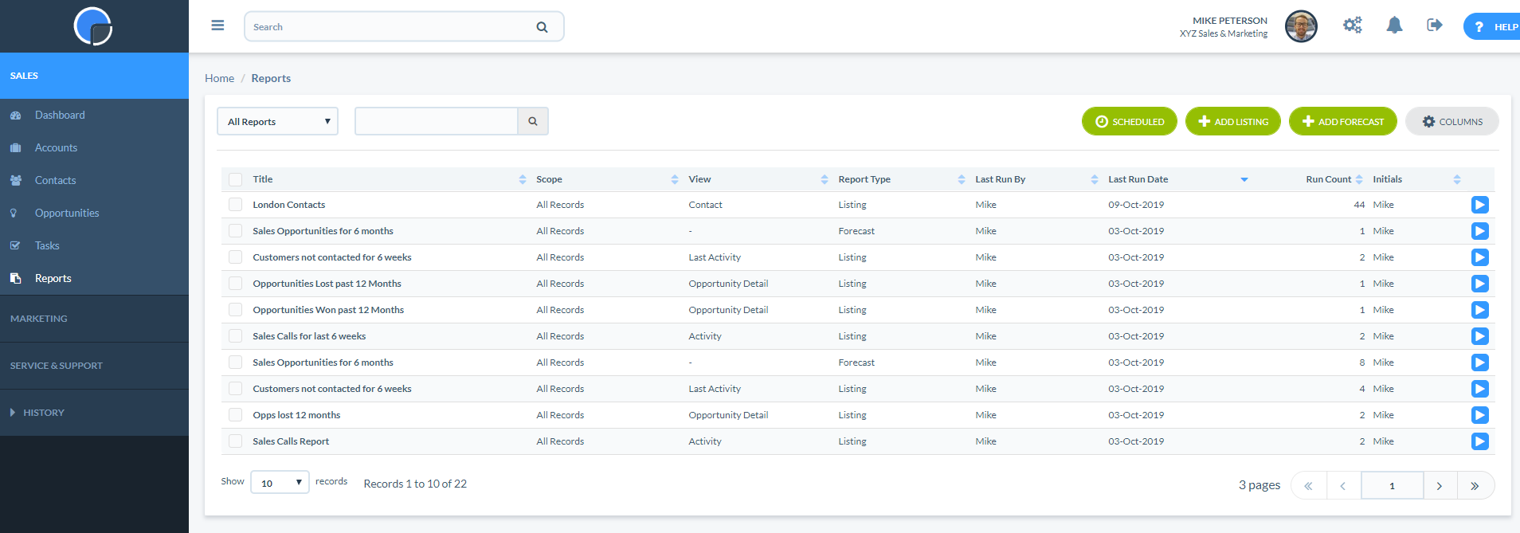Click Mike Peterson's profile avatar
This screenshot has height=533, width=1520.
(1301, 26)
